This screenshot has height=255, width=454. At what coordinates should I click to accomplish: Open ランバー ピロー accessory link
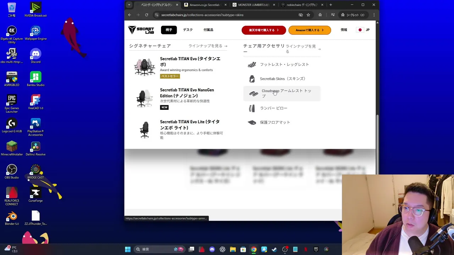point(282,108)
